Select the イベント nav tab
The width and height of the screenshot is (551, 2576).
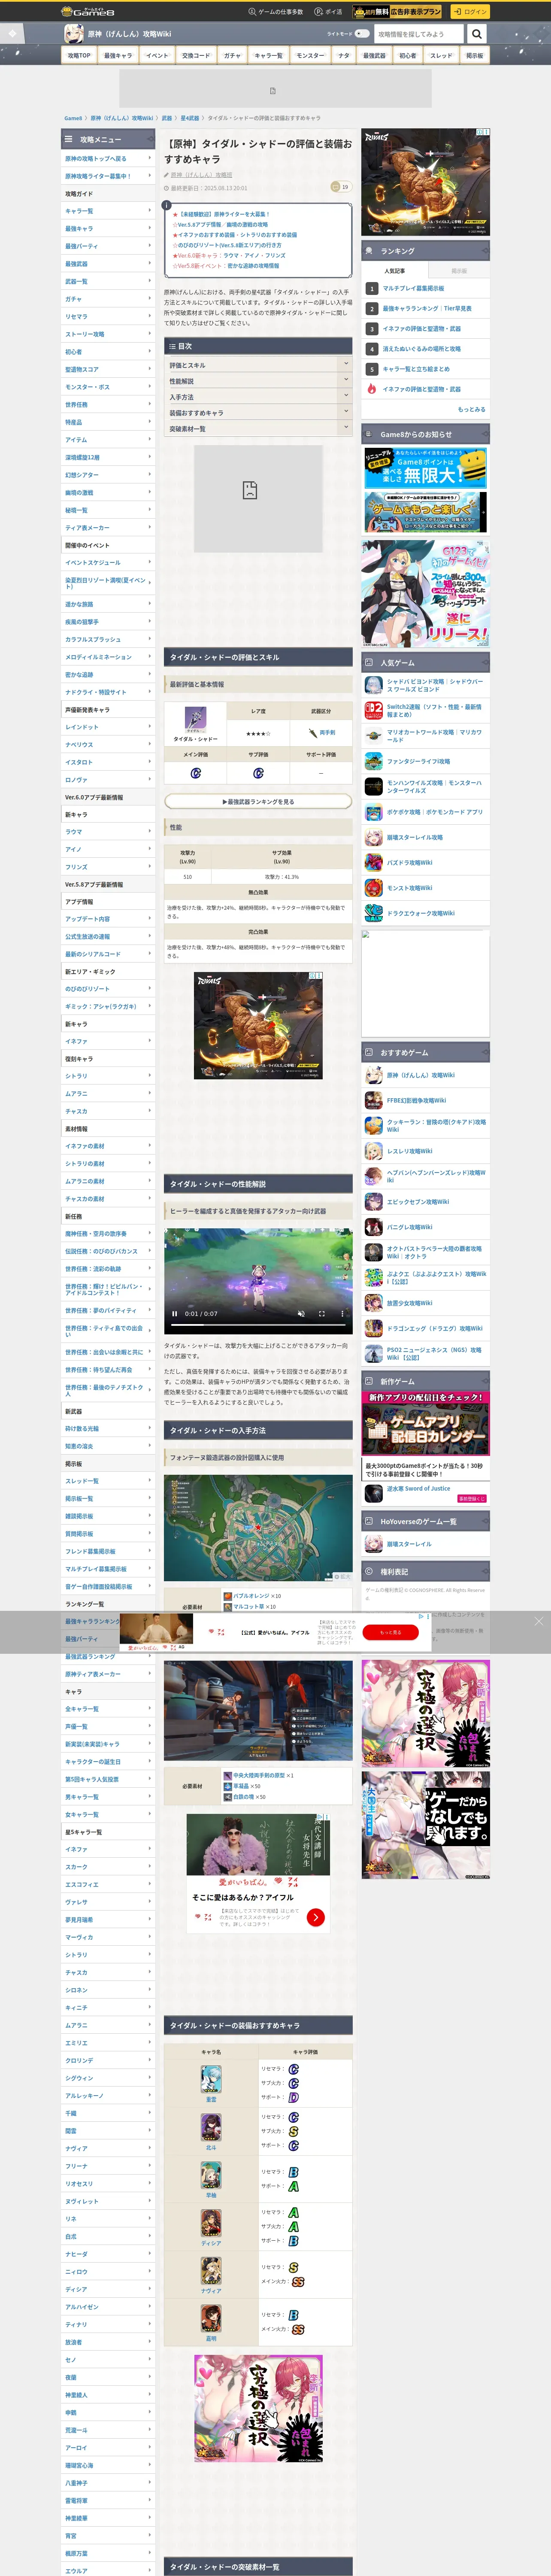tap(157, 56)
